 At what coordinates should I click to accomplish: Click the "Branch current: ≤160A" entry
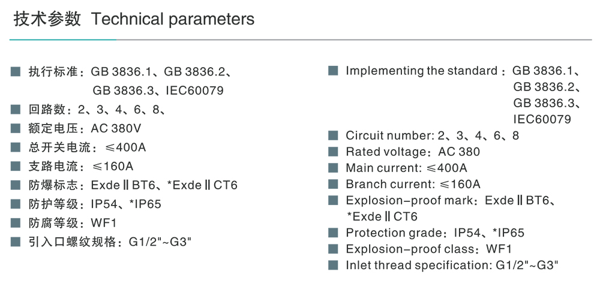(413, 184)
